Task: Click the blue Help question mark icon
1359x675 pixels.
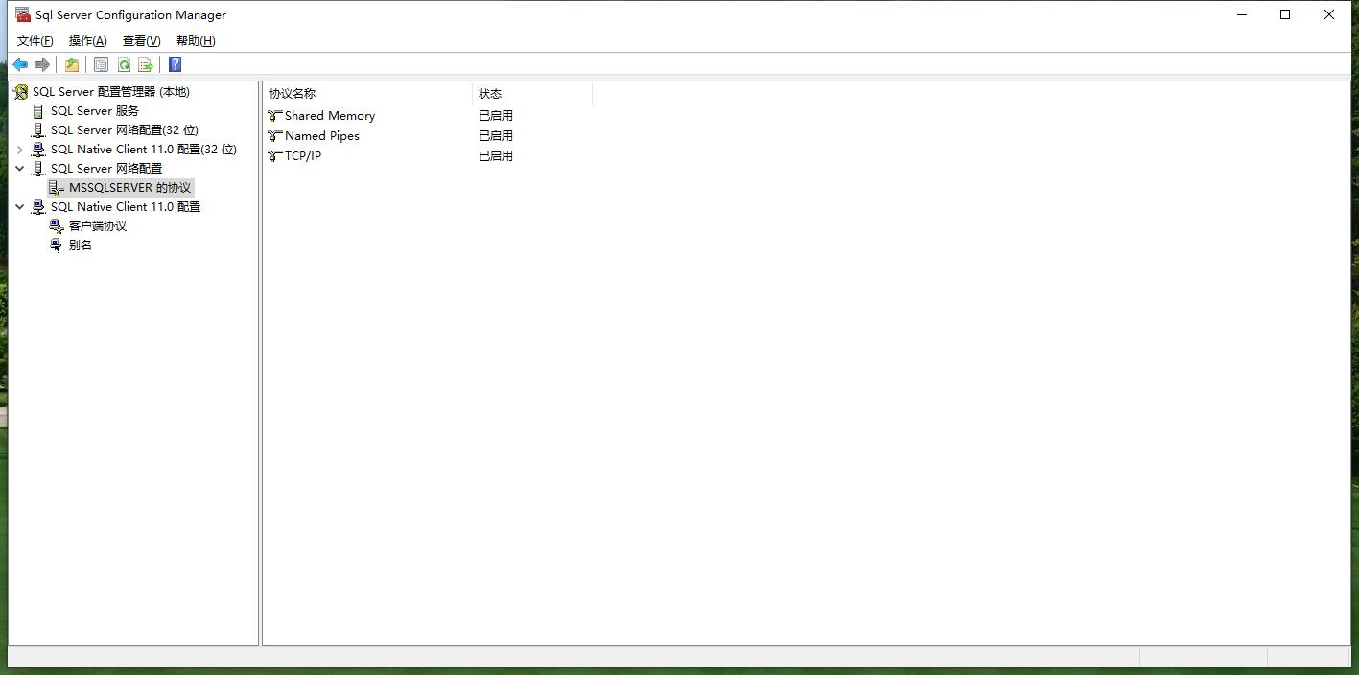Action: [x=175, y=64]
